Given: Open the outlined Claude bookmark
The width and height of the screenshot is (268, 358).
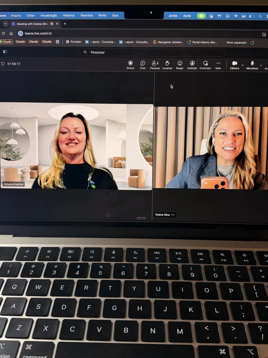Looking at the screenshot, I should [x=7, y=42].
